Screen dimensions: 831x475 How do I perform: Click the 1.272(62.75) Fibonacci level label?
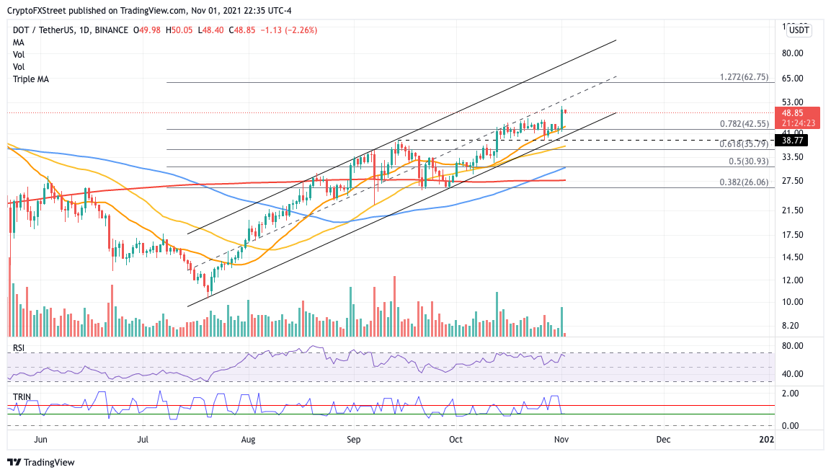tap(744, 77)
